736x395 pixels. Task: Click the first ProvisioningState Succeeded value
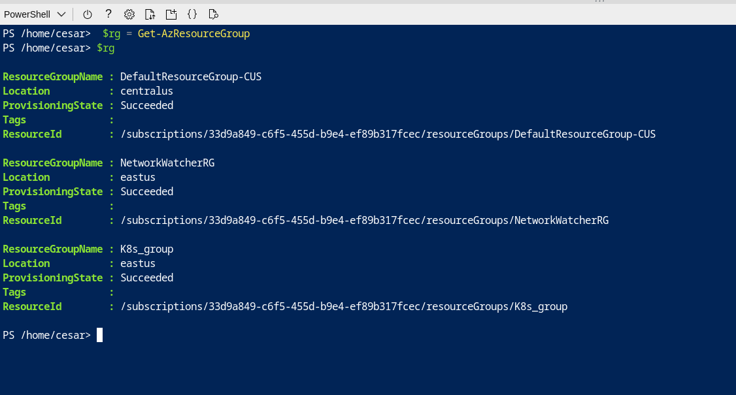(x=146, y=105)
